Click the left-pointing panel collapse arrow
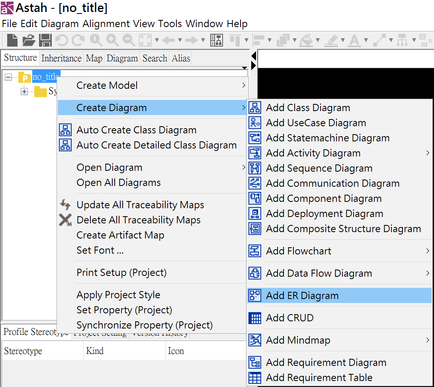 (254, 56)
